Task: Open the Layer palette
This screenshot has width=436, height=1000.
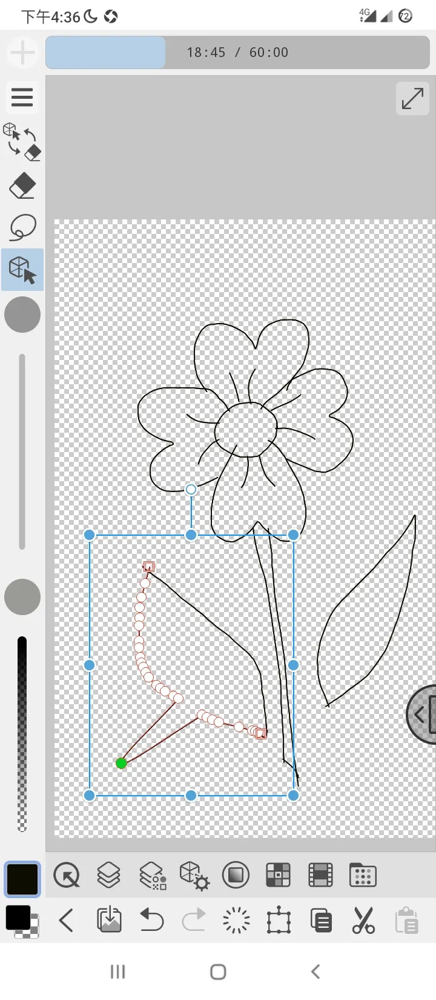Action: point(109,876)
